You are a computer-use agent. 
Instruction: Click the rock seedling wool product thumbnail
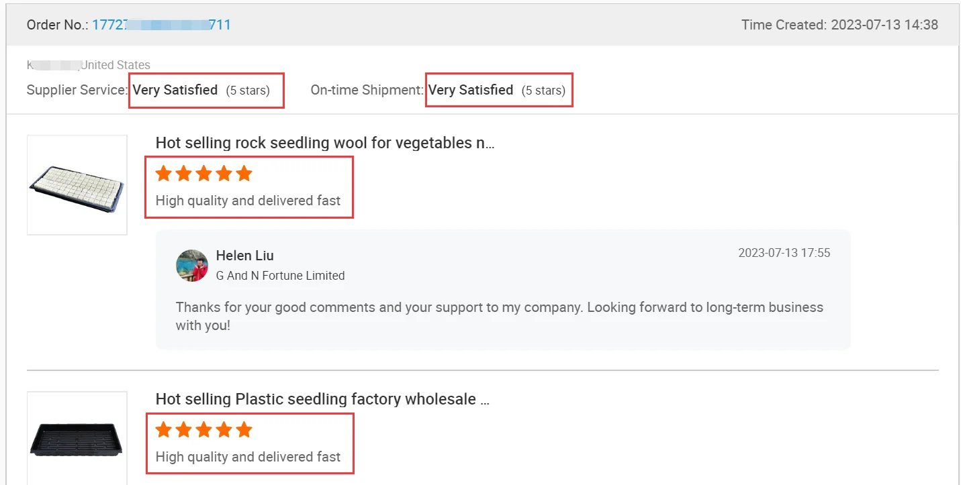[77, 185]
